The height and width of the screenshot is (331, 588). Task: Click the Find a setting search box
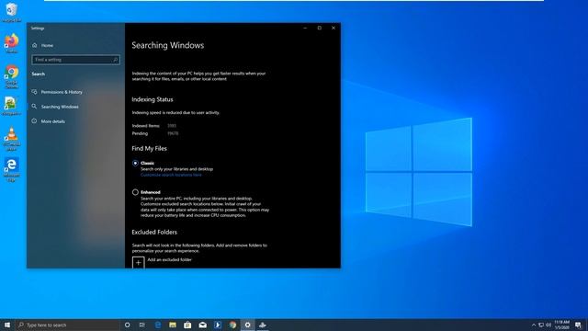pyautogui.click(x=75, y=60)
